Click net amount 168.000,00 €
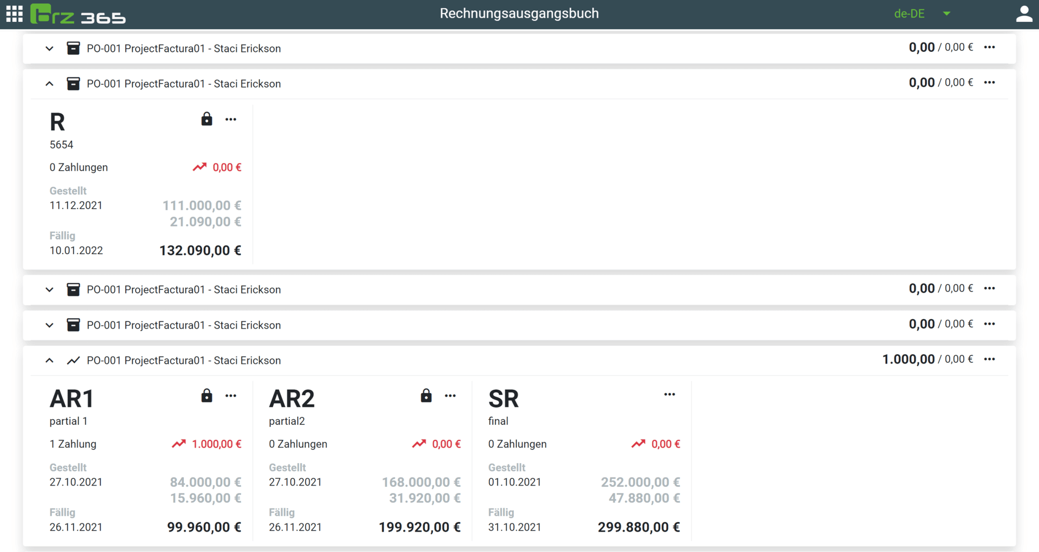 tap(421, 482)
